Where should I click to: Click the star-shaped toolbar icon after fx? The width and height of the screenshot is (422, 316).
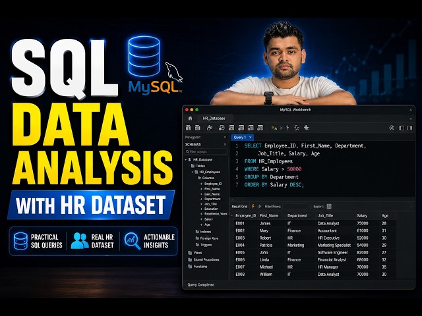pyautogui.click(x=306, y=128)
